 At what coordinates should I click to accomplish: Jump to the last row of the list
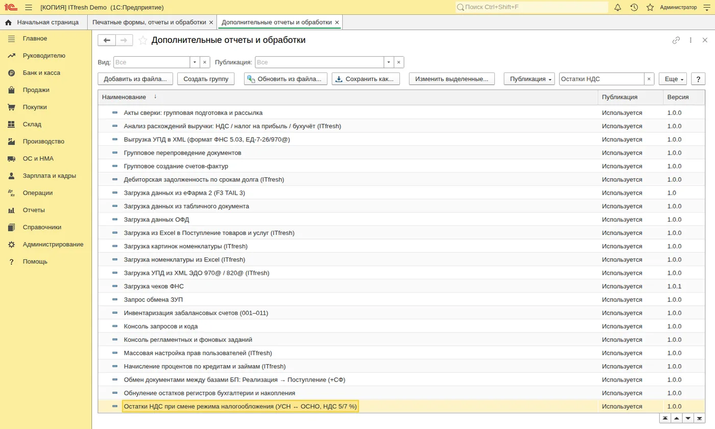700,418
